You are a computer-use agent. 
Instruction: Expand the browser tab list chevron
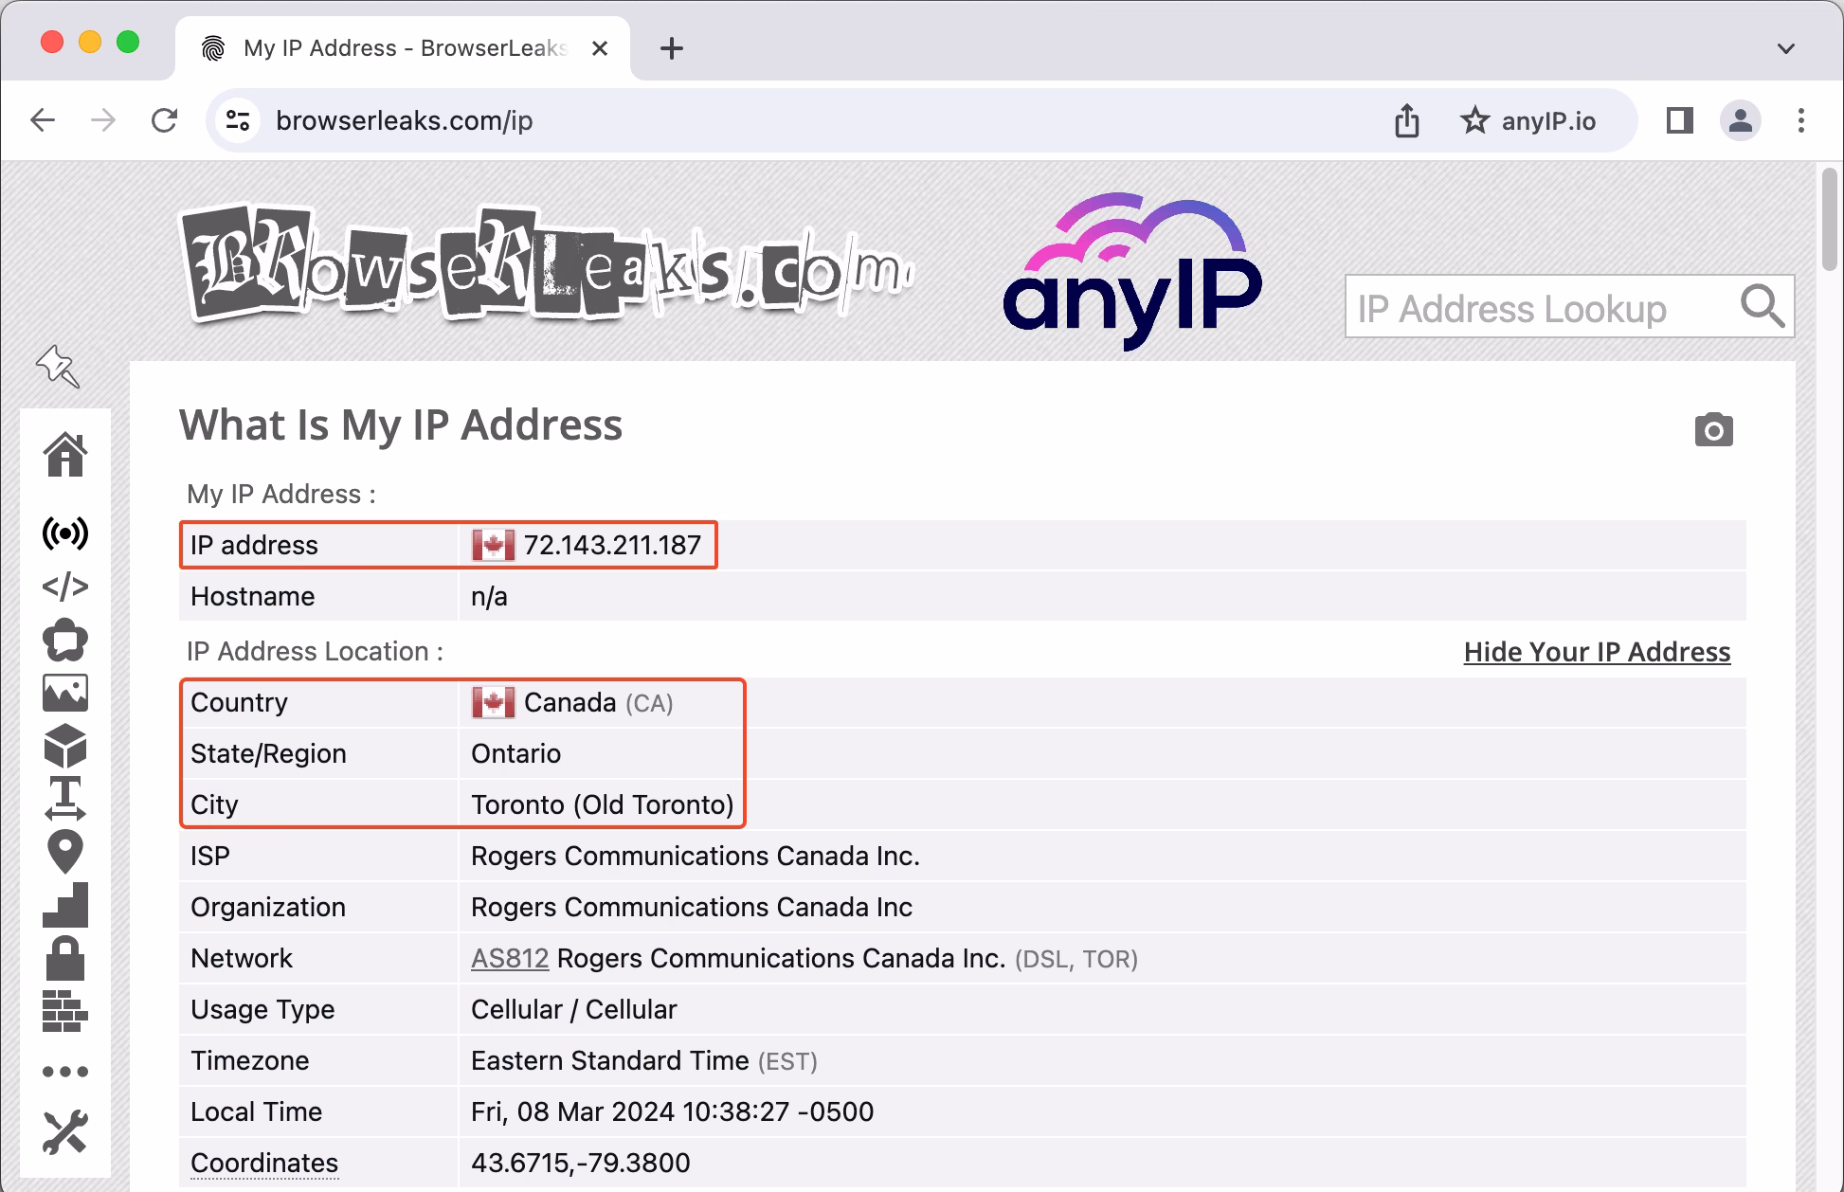click(x=1785, y=47)
